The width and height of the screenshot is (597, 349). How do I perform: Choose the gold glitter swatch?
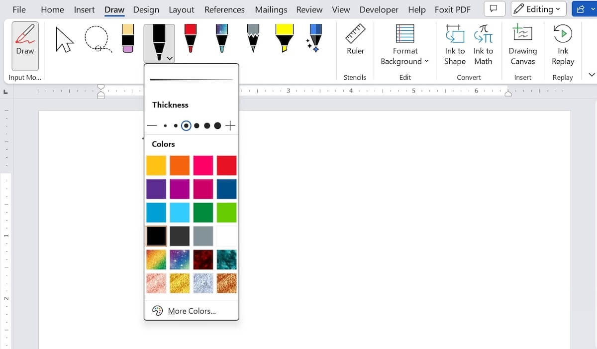pos(180,283)
